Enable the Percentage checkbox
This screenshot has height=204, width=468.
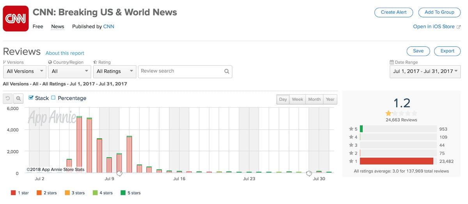pos(53,98)
